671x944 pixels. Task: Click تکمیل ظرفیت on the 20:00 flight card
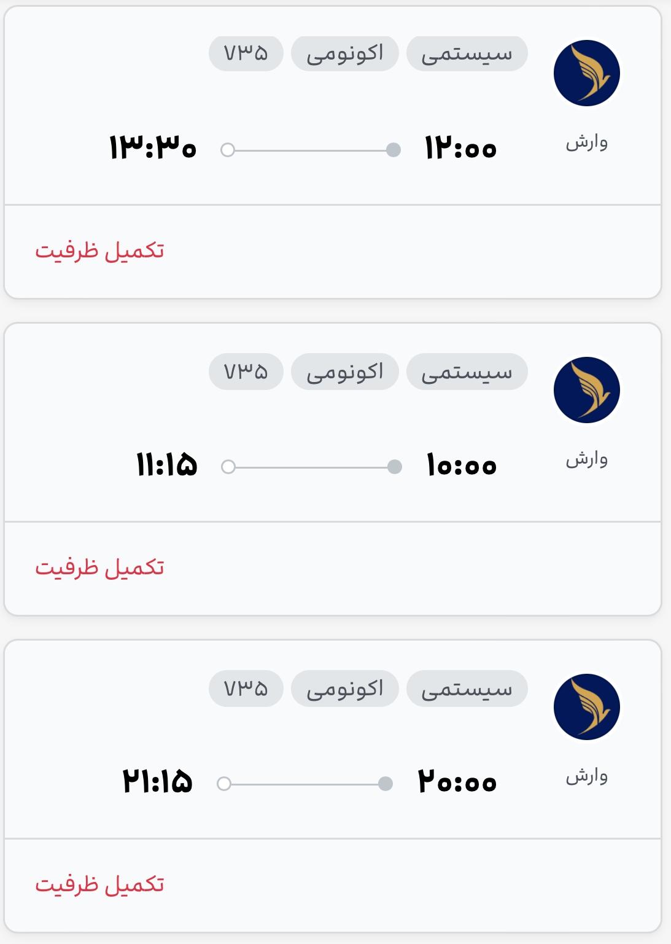[x=99, y=884]
